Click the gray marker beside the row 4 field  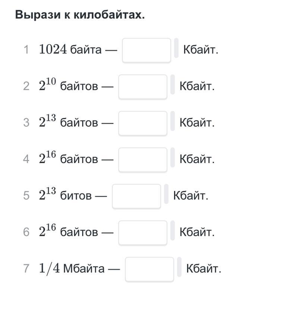173,157
